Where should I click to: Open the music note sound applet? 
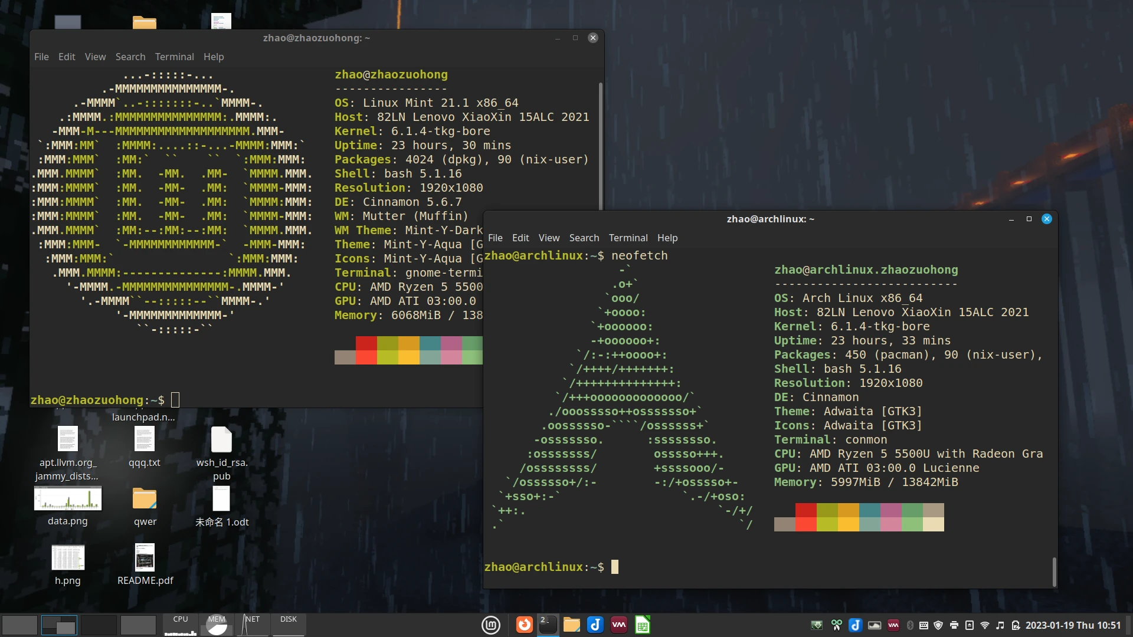[x=1000, y=625]
